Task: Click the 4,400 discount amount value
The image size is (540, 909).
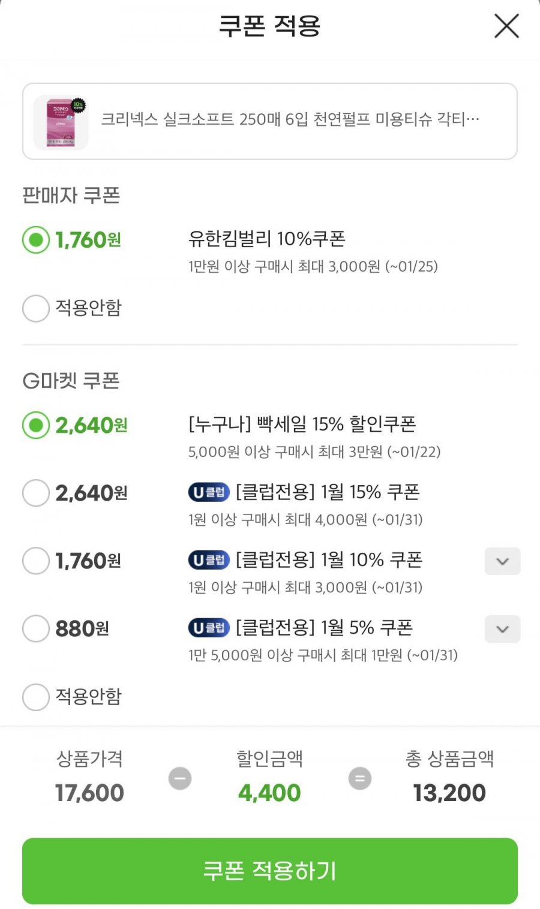Action: pos(269,793)
